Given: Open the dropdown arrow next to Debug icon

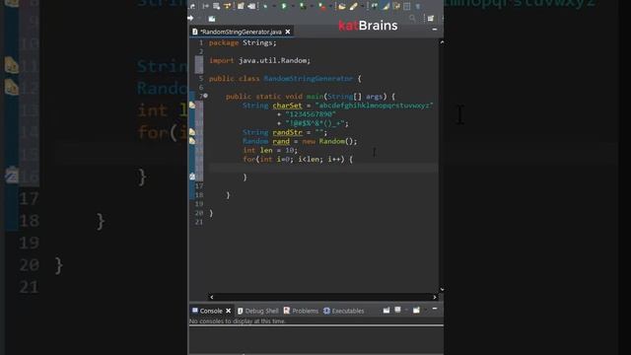Looking at the screenshot, I should tap(275, 6).
